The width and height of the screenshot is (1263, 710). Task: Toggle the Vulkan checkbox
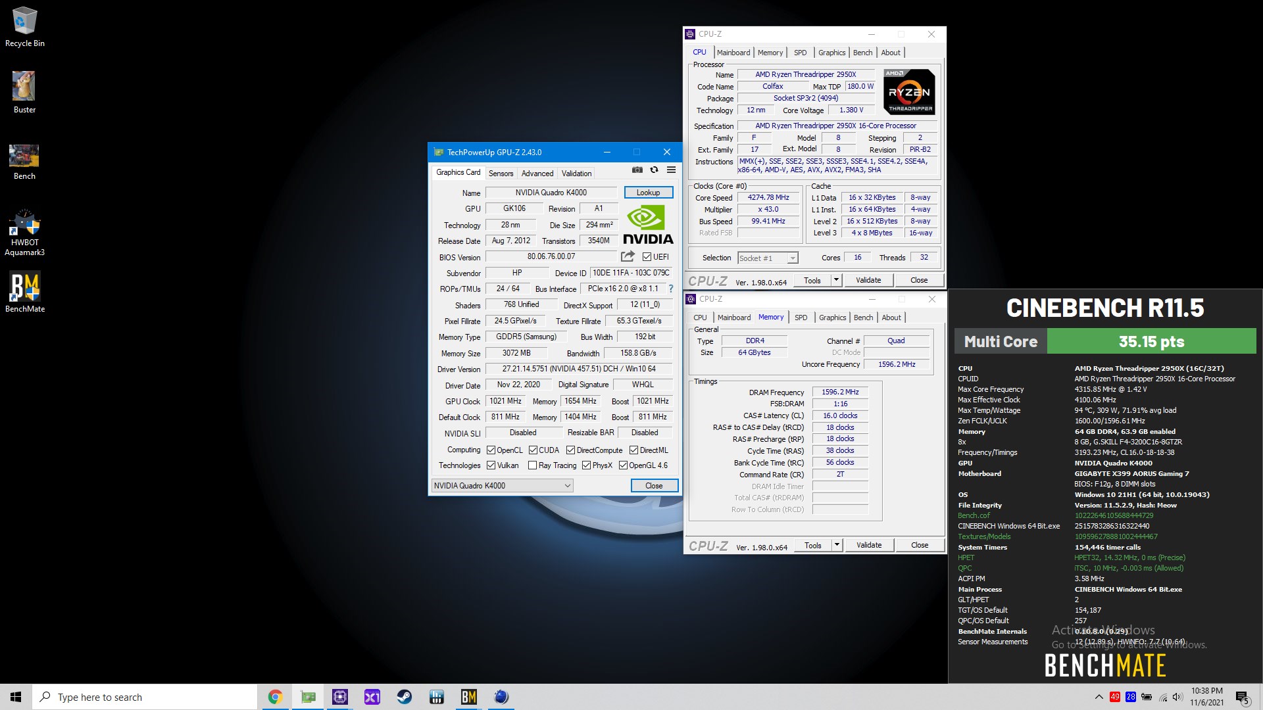pos(491,465)
